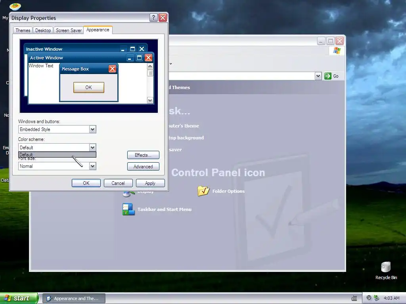Click Appearance and Themes taskbar button

(74, 298)
